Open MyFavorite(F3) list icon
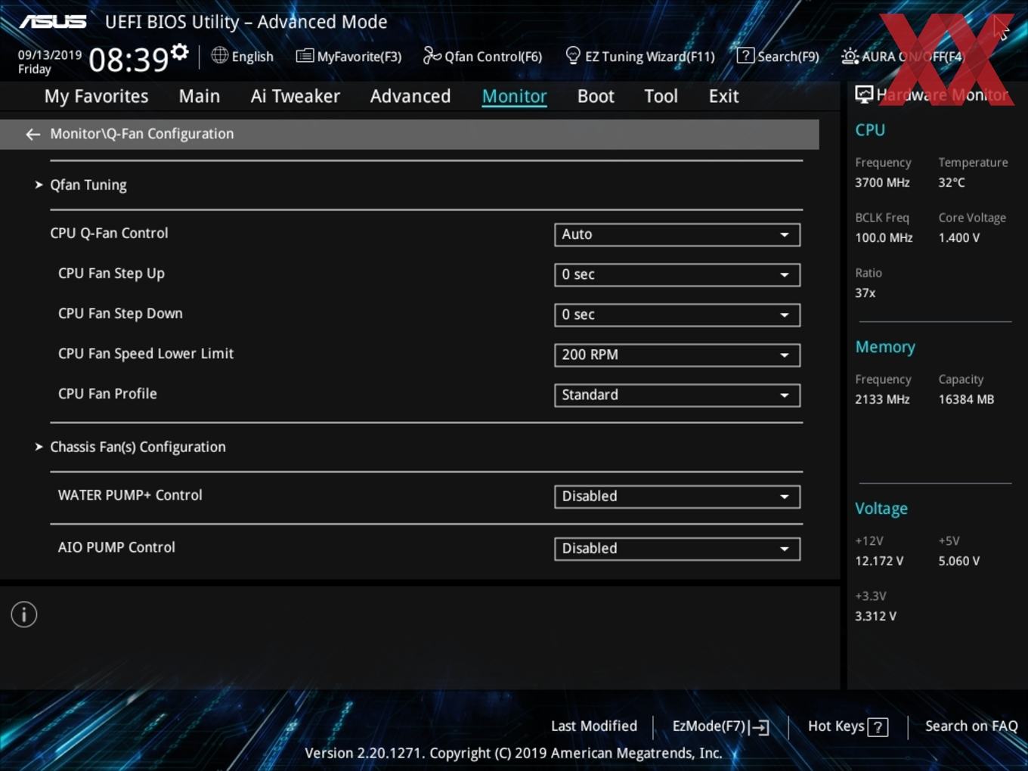The width and height of the screenshot is (1028, 771). tap(305, 56)
